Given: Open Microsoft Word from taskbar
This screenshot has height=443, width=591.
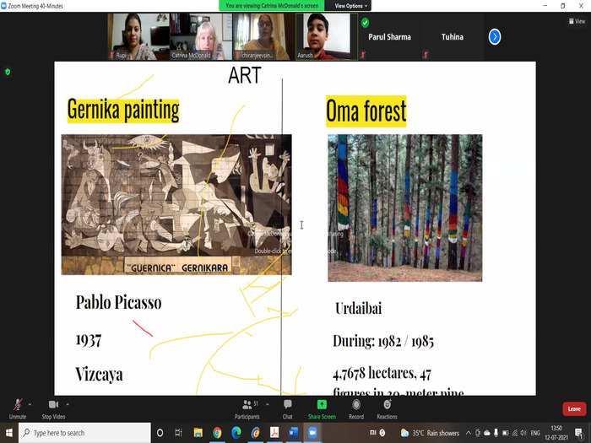Looking at the screenshot, I should 294,433.
